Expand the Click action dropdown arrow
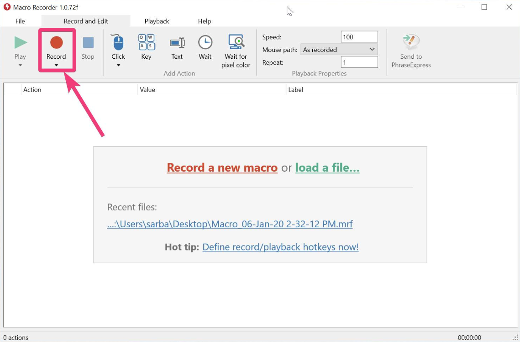520x342 pixels. click(118, 65)
